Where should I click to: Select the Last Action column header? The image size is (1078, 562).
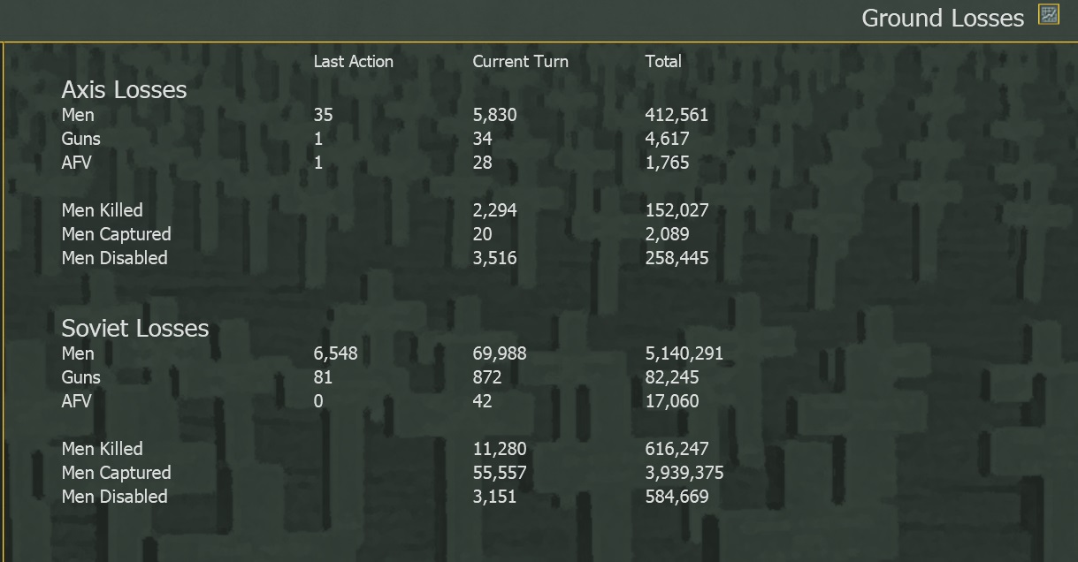(x=353, y=62)
